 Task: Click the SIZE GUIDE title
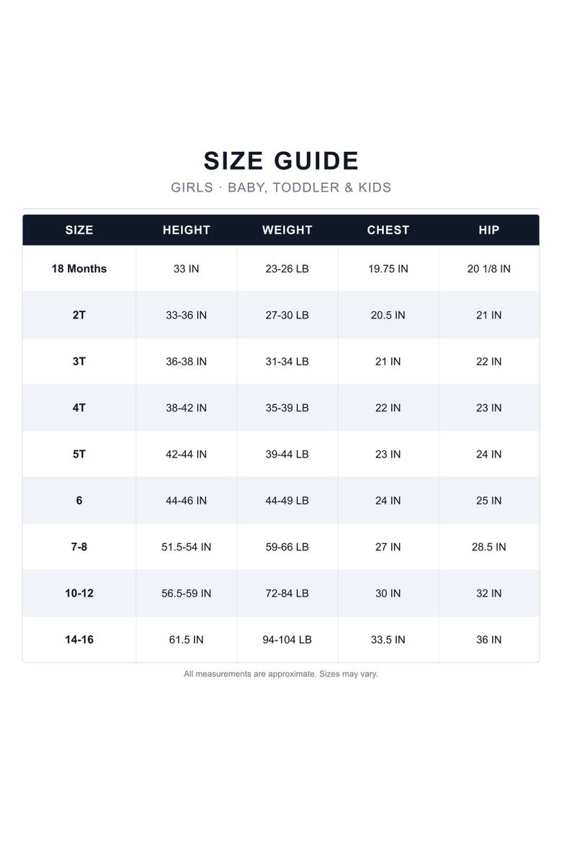click(281, 161)
